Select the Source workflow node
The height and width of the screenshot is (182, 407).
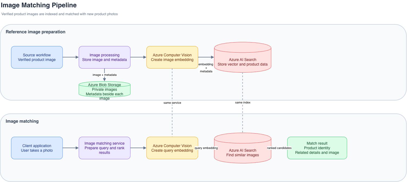pyautogui.click(x=37, y=57)
